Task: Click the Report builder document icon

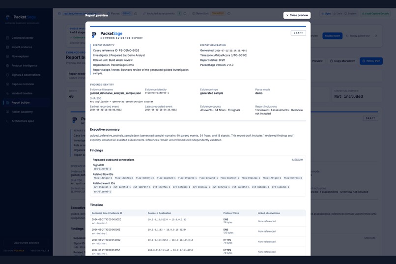Action: 7,103
